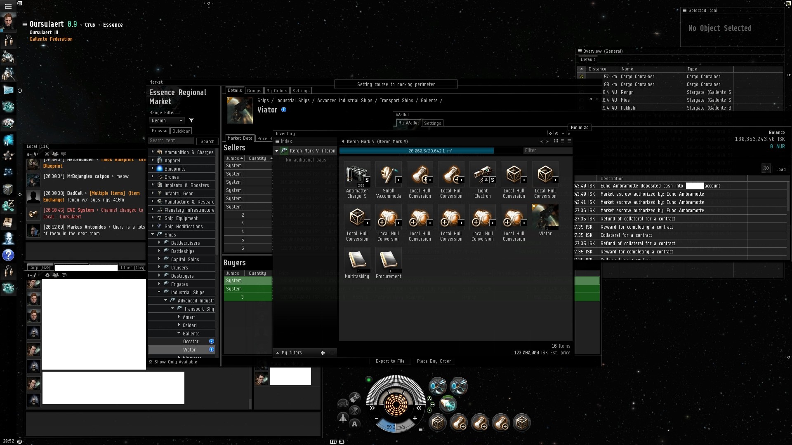Click Viator ship icon in cargo inventory
This screenshot has height=445, width=792.
(545, 217)
